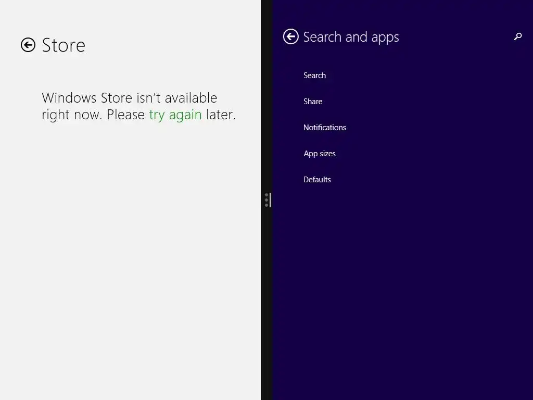Screen dimensions: 533x400
Task: Open App sizes settings
Action: point(320,154)
